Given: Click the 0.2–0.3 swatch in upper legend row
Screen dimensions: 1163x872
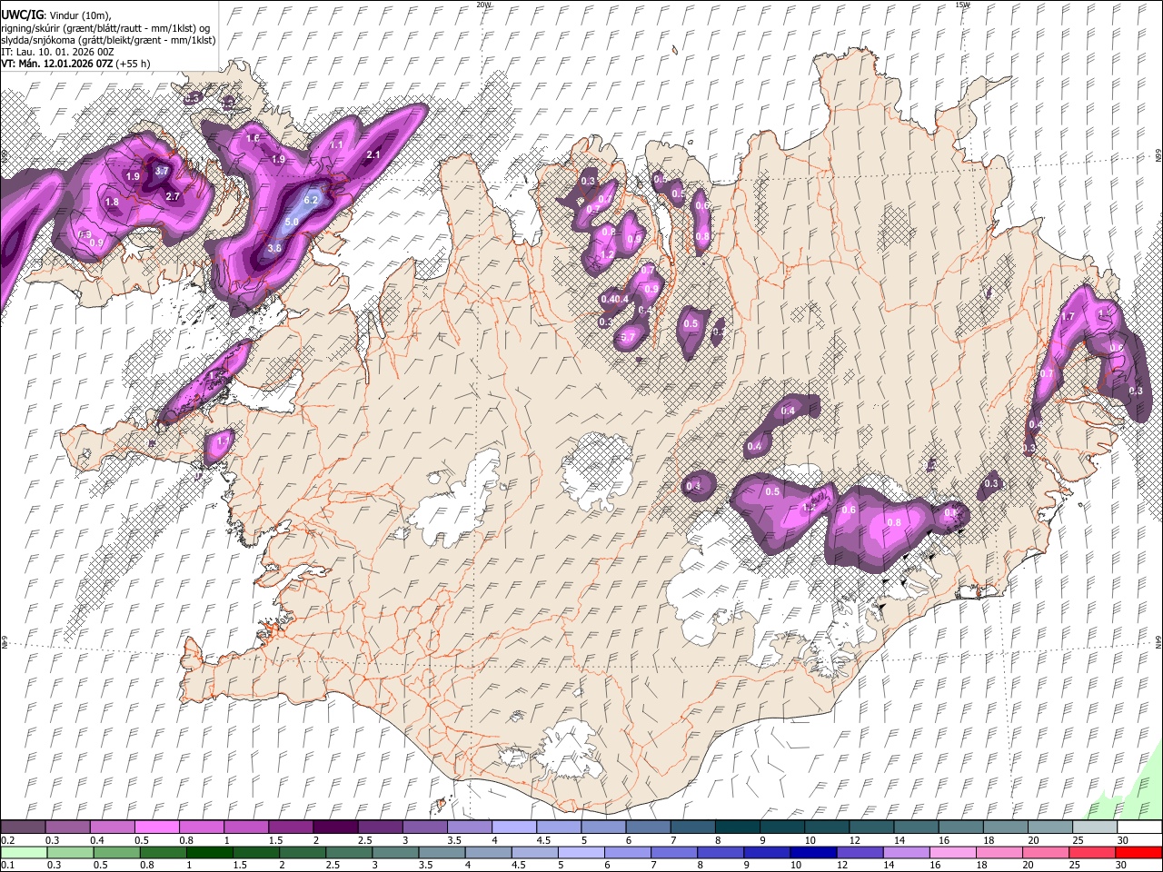Looking at the screenshot, I should 24,827.
